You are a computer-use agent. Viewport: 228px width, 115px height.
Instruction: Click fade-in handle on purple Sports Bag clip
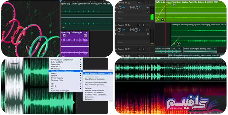pyautogui.click(x=64, y=35)
